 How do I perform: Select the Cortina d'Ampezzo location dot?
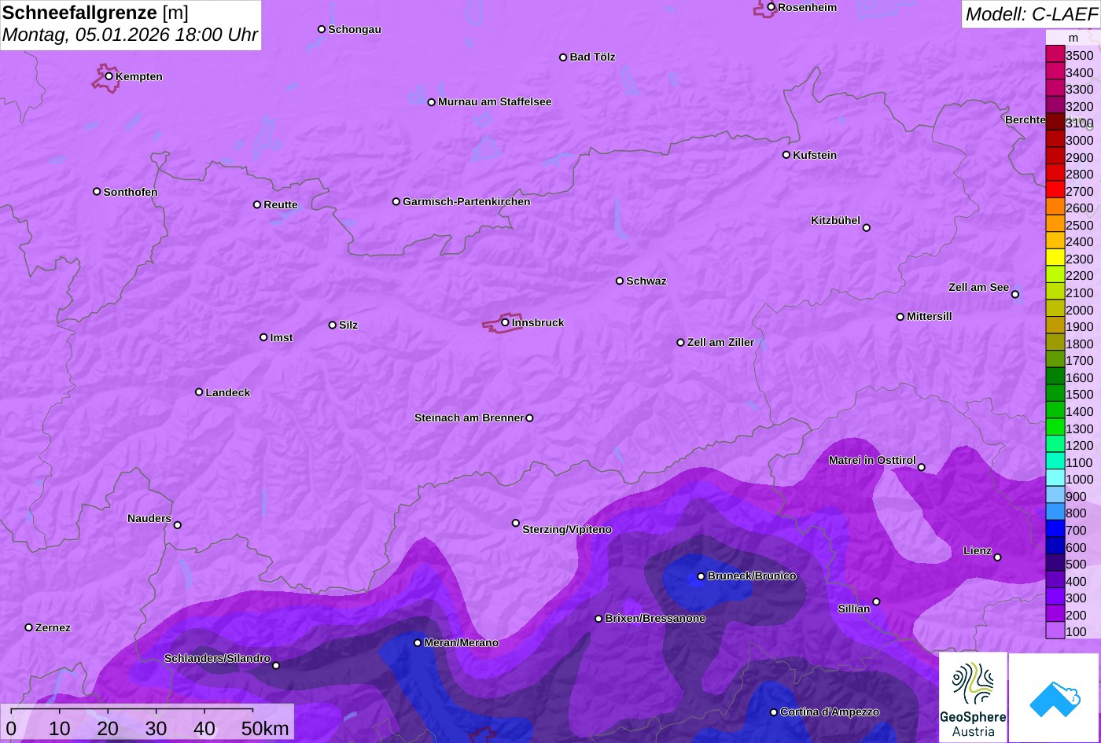[774, 712]
